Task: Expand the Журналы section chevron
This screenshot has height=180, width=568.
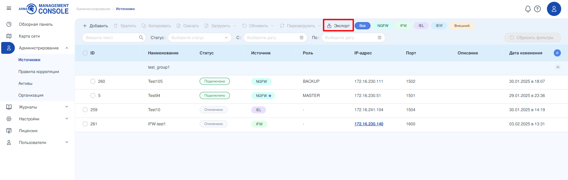Action: tap(67, 107)
